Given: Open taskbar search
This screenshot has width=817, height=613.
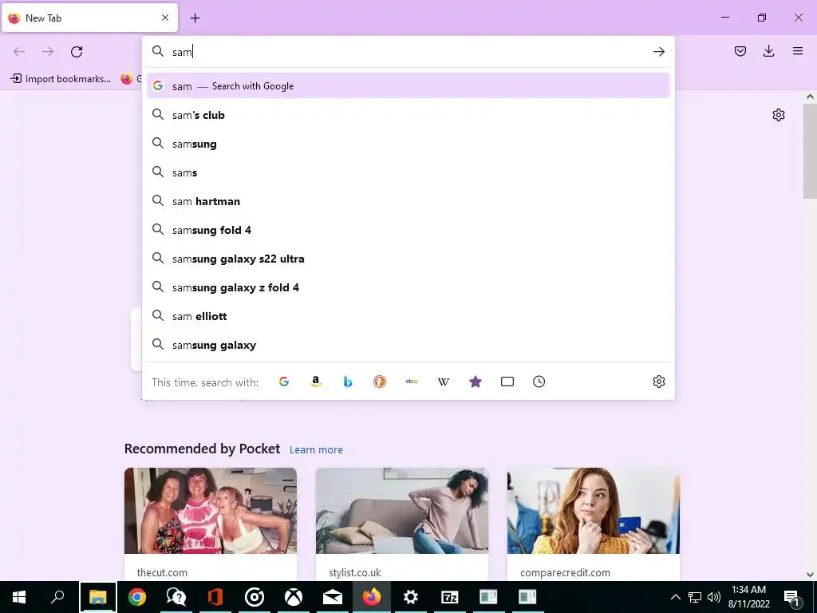Looking at the screenshot, I should pos(57,597).
